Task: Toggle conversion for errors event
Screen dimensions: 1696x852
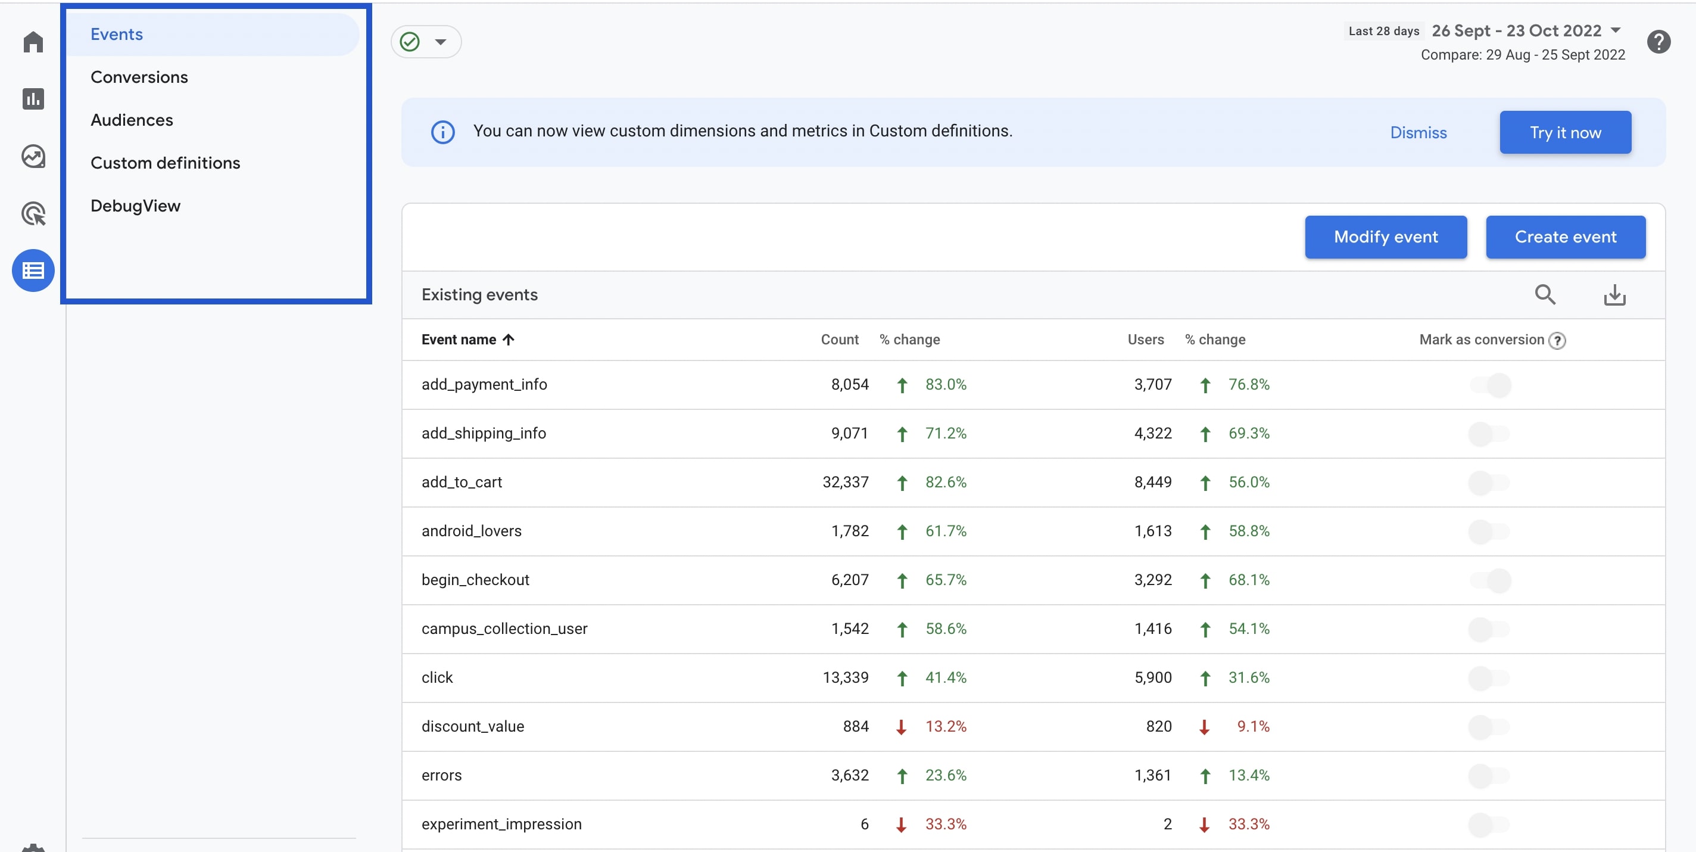Action: tap(1490, 776)
